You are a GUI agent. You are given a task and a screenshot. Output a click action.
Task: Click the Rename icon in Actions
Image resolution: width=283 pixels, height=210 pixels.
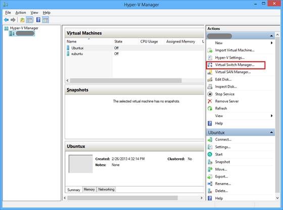coord(210,184)
